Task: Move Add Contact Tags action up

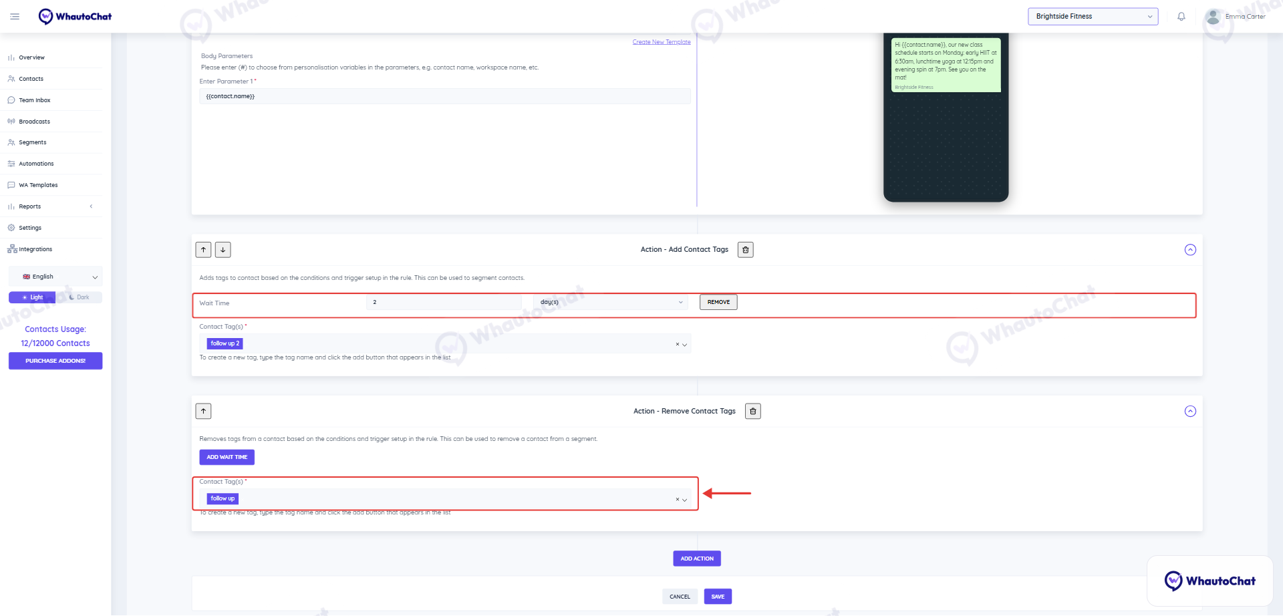Action: click(203, 250)
